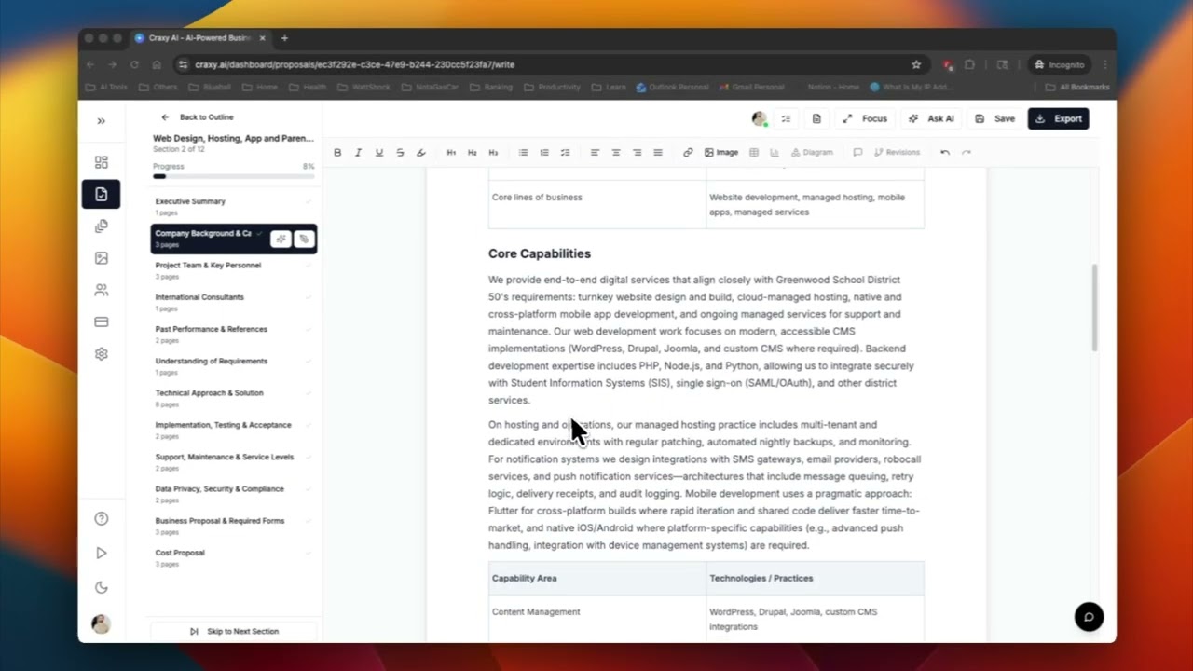
Task: Open the settings gear in sidebar
Action: pos(101,354)
